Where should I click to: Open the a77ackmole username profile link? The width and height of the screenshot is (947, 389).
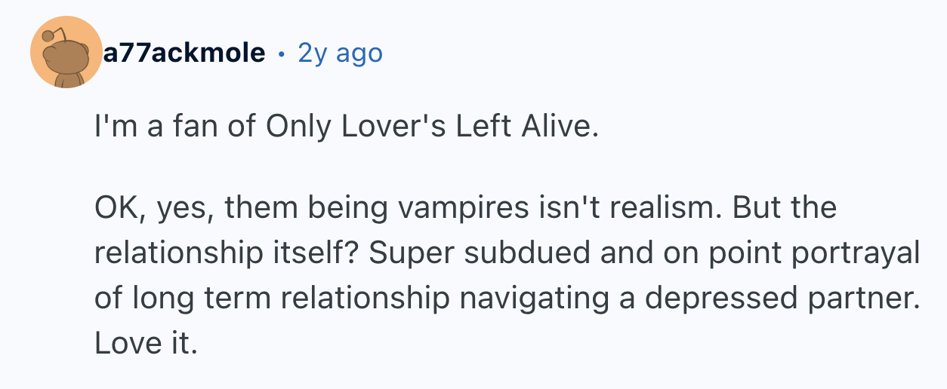[184, 53]
